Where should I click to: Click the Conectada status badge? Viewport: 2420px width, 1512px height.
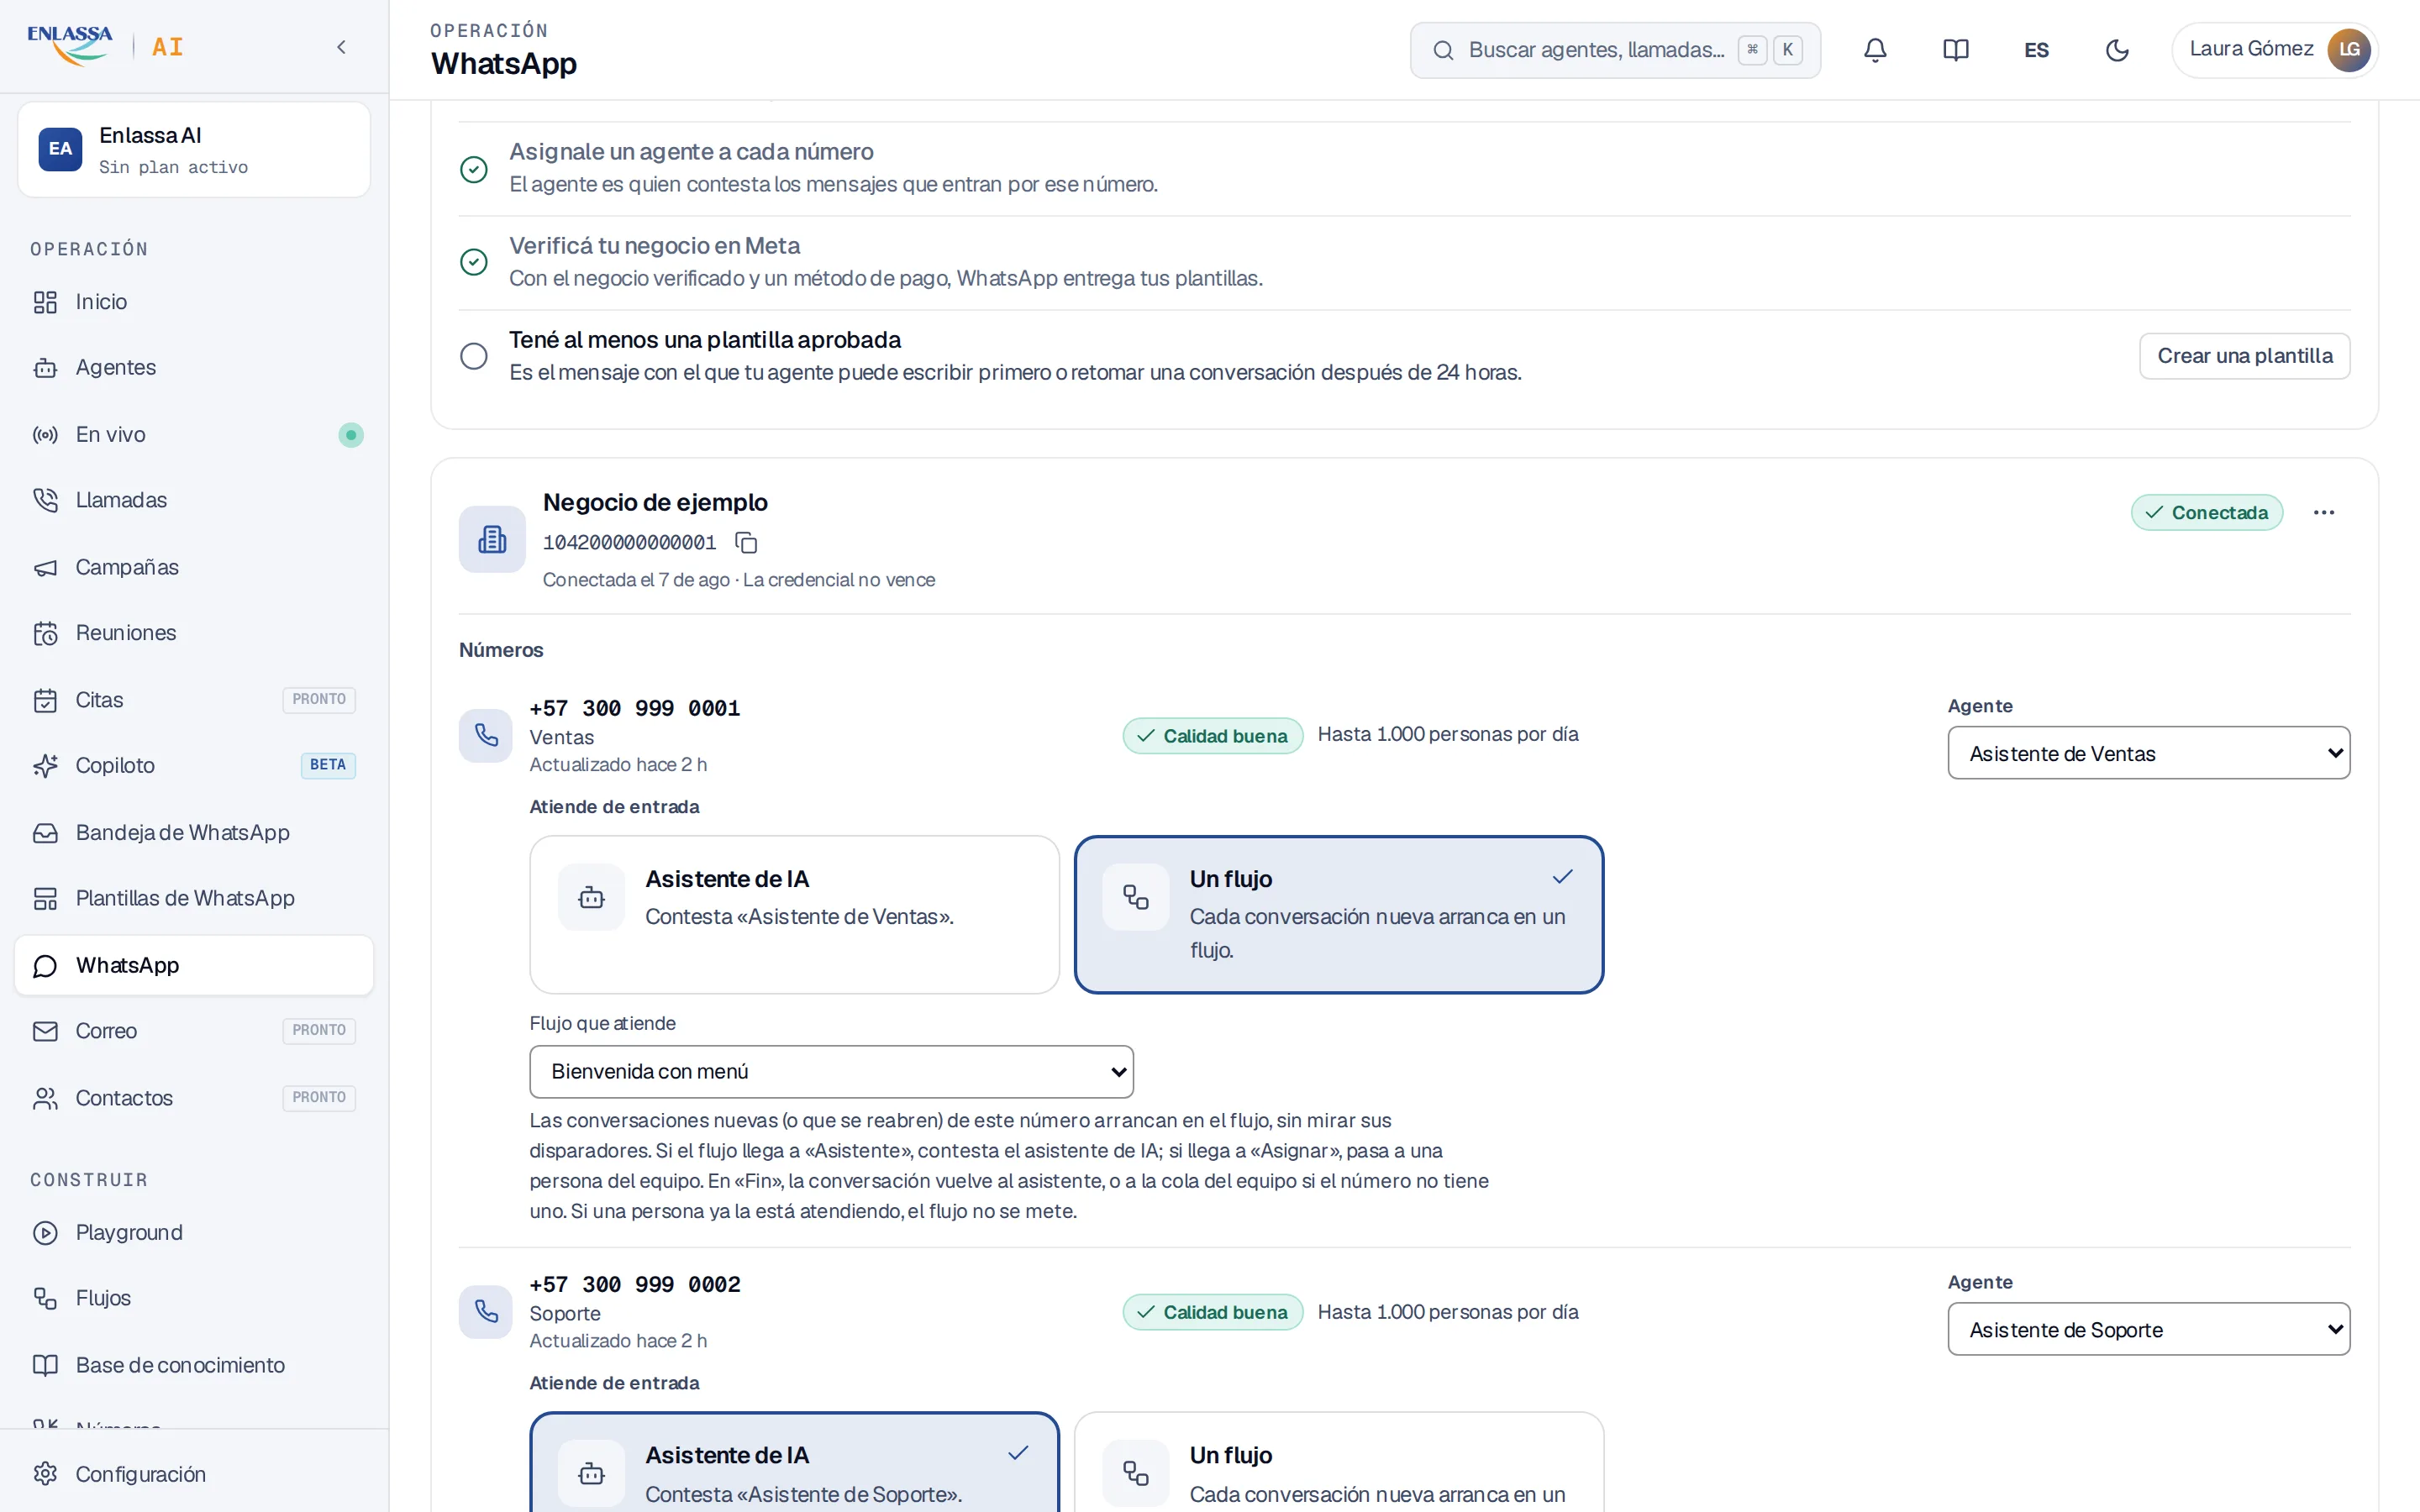coord(2206,512)
